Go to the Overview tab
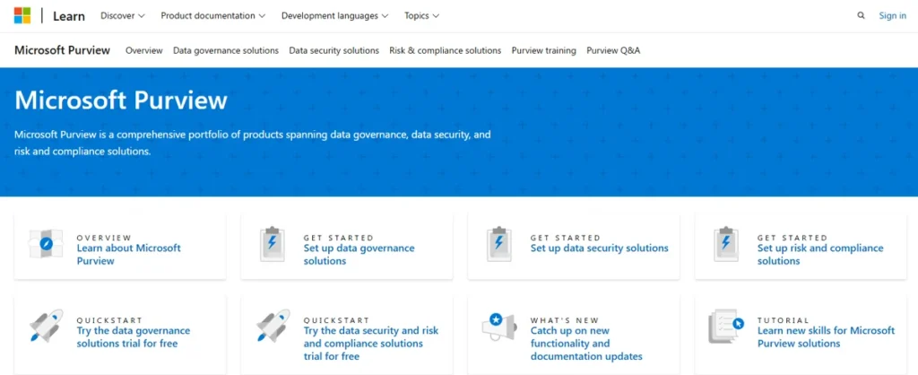 [x=144, y=50]
